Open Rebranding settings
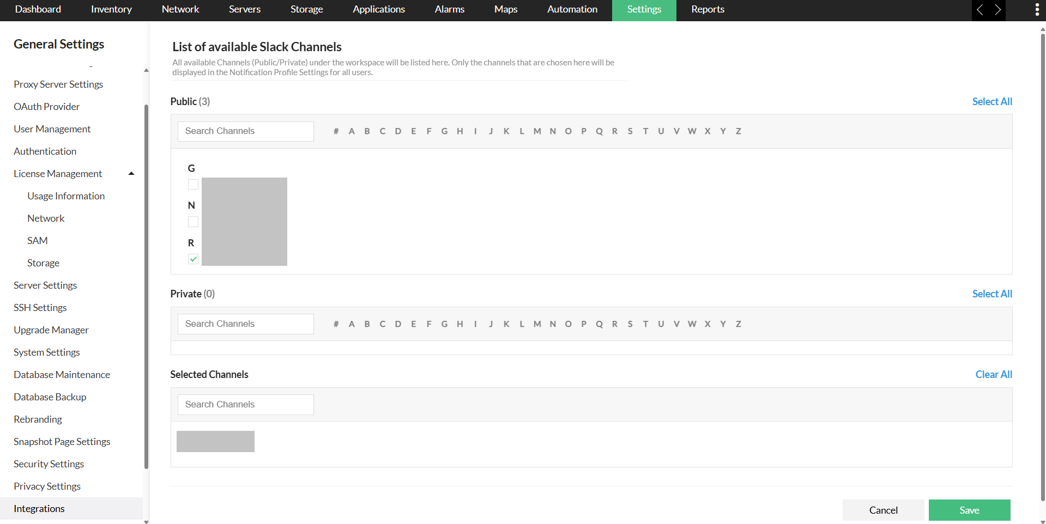The height and width of the screenshot is (524, 1046). click(38, 419)
